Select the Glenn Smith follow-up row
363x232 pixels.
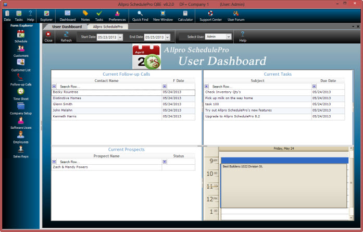[123, 104]
